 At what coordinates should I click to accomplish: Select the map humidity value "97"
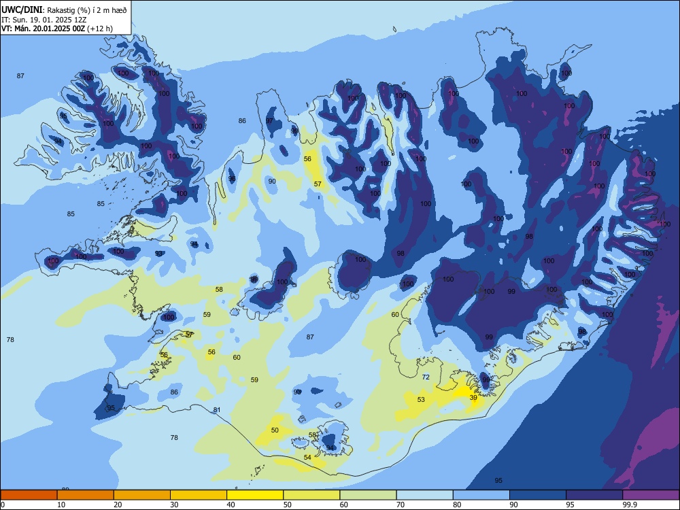click(269, 120)
